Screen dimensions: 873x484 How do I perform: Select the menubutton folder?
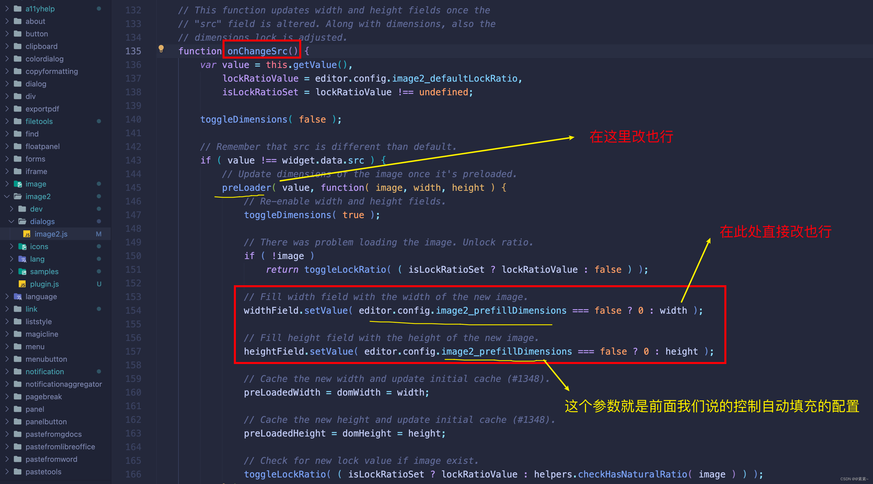(46, 359)
